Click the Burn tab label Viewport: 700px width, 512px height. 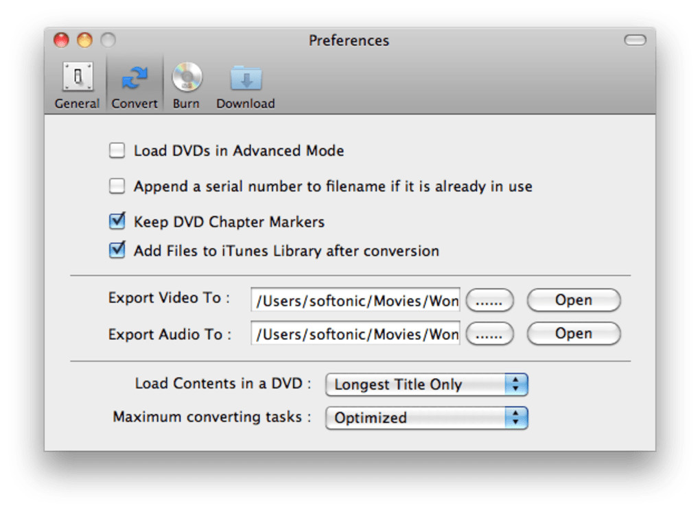tap(186, 103)
